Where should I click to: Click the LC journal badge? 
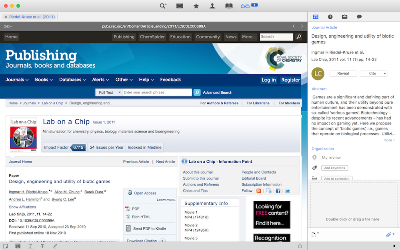(318, 74)
